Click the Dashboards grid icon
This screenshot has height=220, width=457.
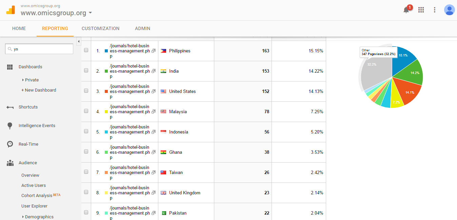point(10,67)
